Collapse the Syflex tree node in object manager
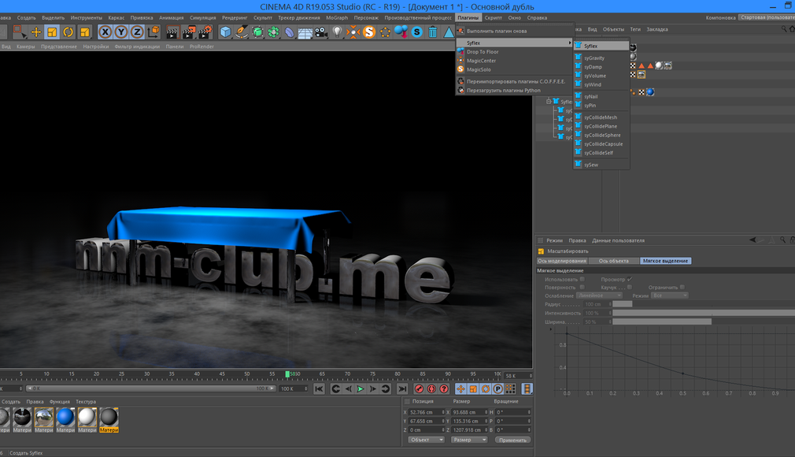Screen dimensions: 795x457 548,102
